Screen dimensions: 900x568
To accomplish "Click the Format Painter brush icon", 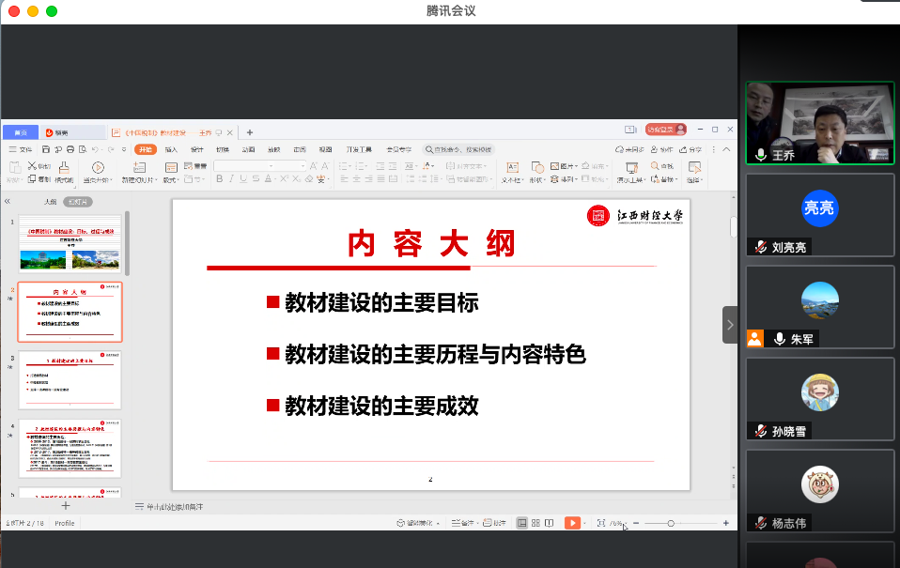I will tap(63, 167).
